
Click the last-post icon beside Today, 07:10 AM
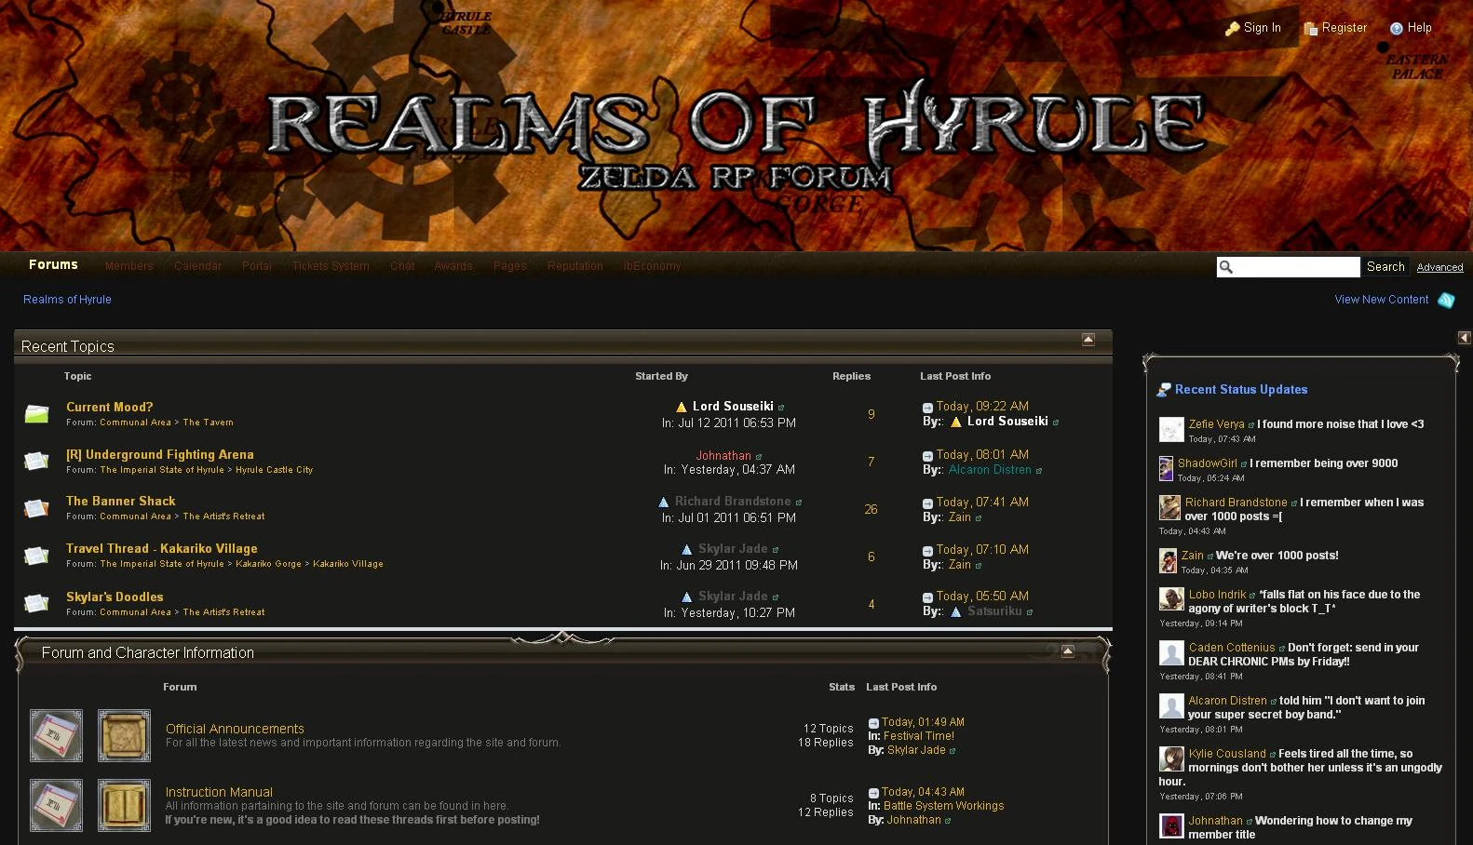click(927, 551)
